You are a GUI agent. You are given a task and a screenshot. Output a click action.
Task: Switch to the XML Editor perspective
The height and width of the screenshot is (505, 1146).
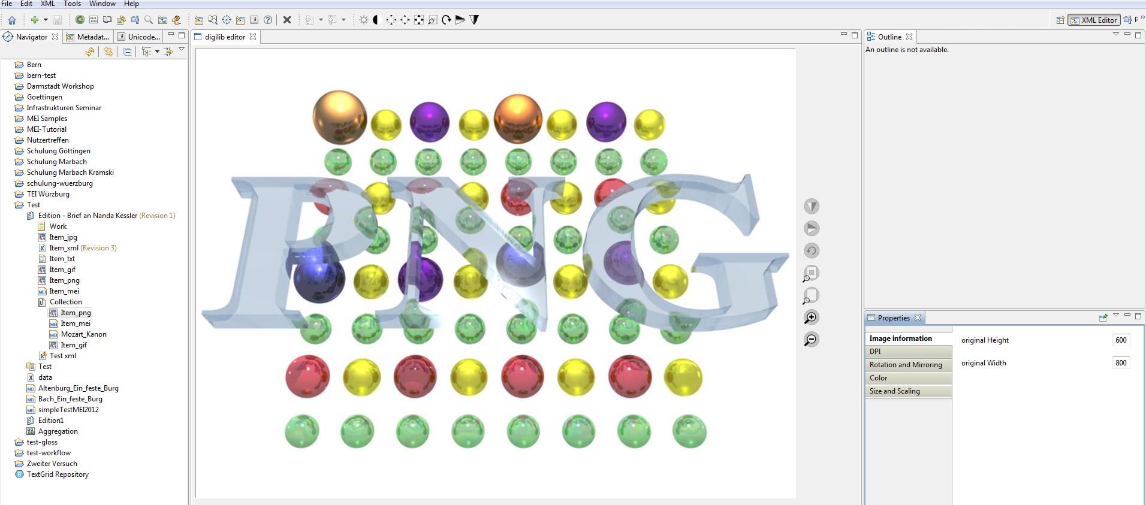coord(1094,20)
